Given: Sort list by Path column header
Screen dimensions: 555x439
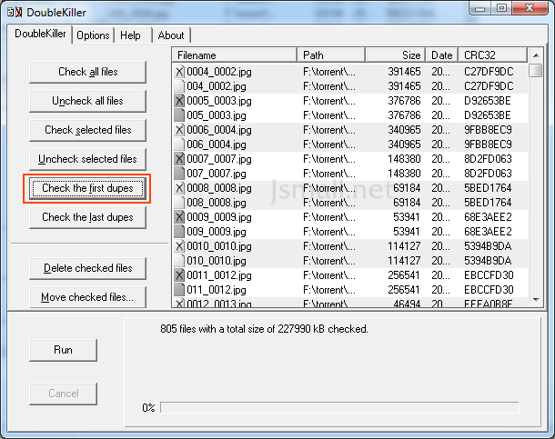Looking at the screenshot, I should click(331, 55).
